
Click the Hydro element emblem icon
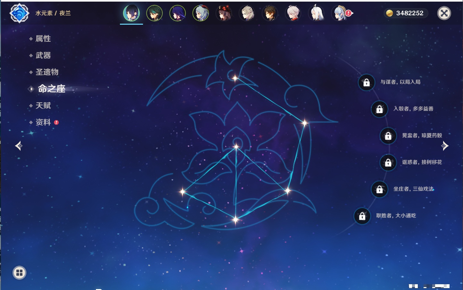(19, 13)
